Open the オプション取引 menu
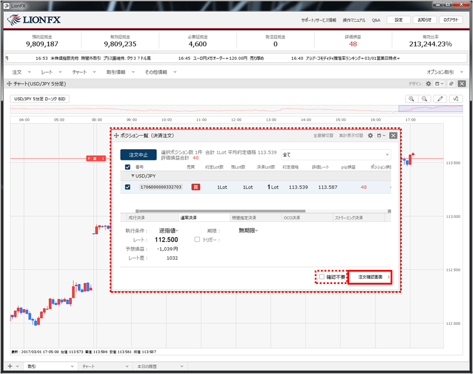This screenshot has width=473, height=374. (445, 72)
